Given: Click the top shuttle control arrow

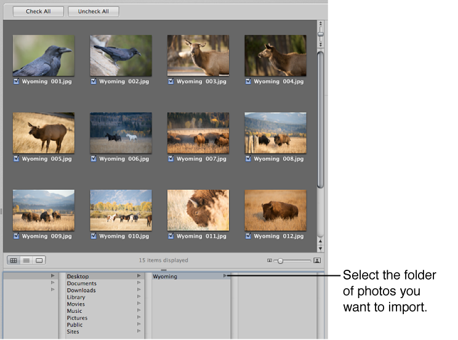Looking at the screenshot, I should click(x=321, y=23).
